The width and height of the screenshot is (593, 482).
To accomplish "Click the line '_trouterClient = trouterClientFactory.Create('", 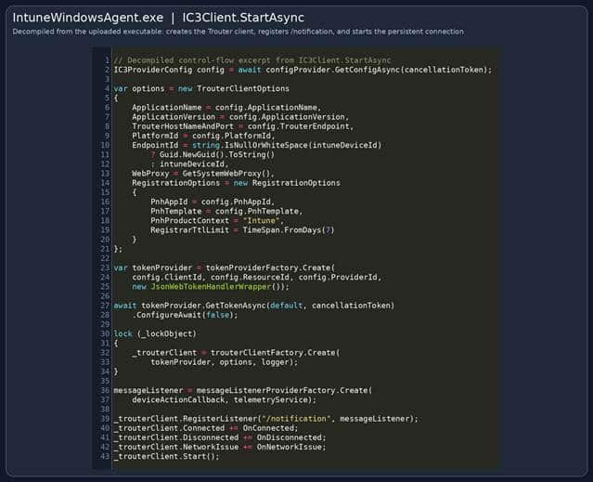I will 236,353.
